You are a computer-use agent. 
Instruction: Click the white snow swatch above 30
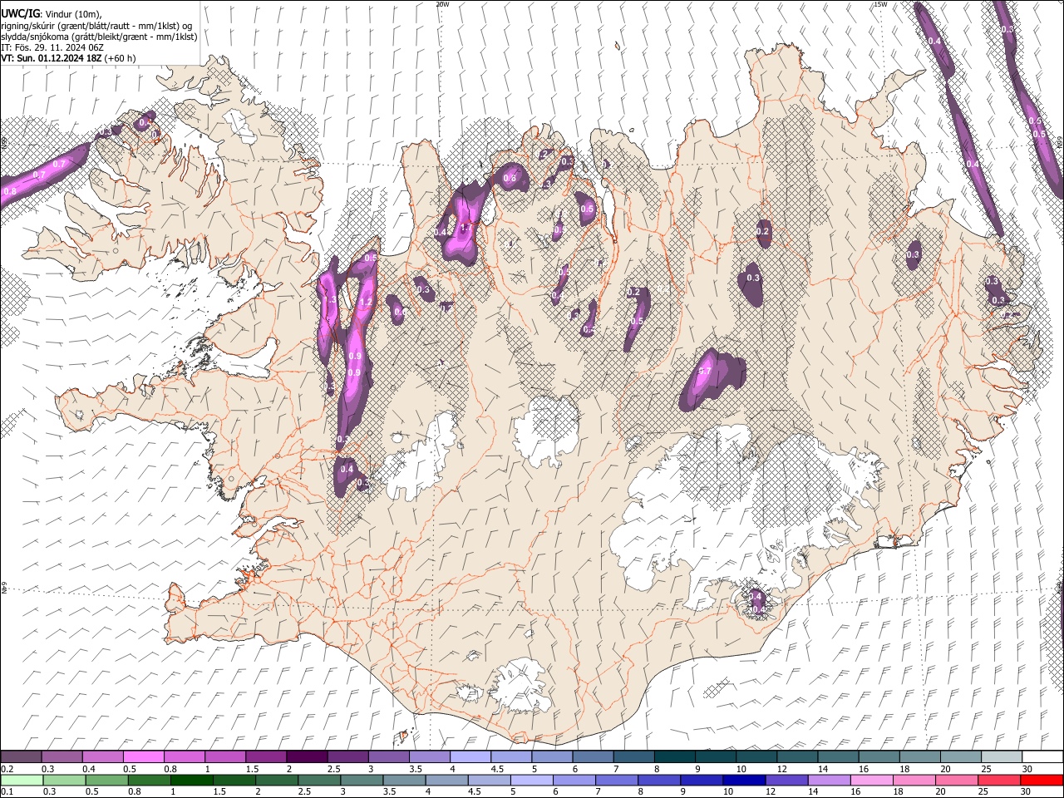coord(1042,756)
